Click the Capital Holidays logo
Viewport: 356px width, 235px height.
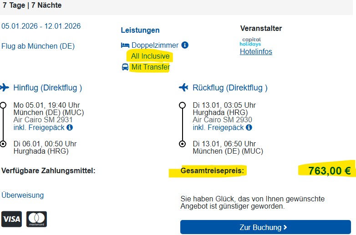pyautogui.click(x=250, y=41)
